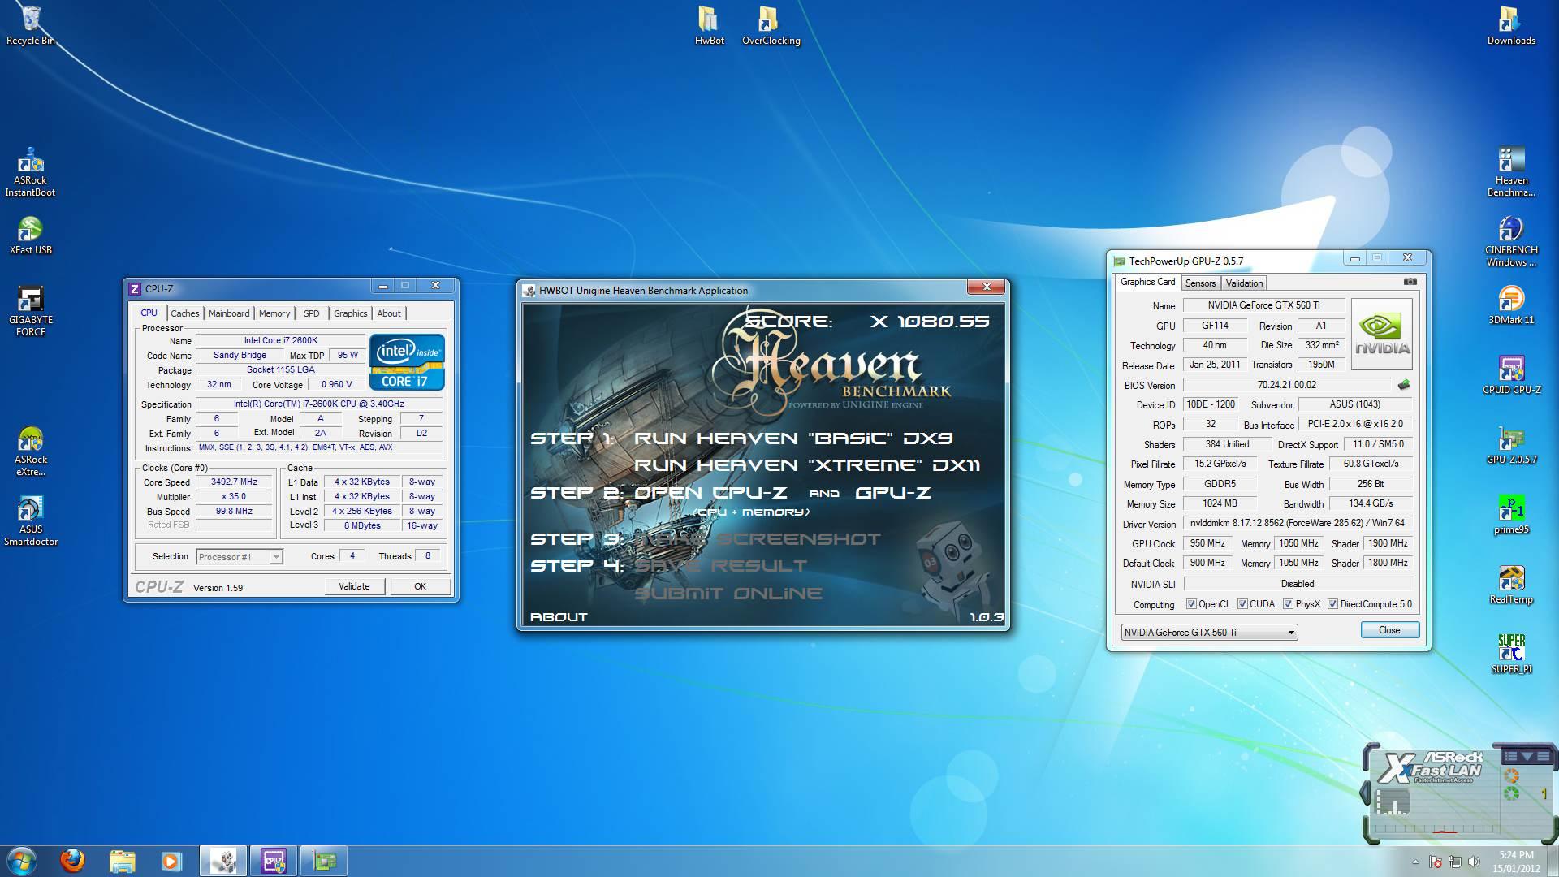Viewport: 1559px width, 877px height.
Task: Show hidden tray icons arrow
Action: coord(1415,862)
